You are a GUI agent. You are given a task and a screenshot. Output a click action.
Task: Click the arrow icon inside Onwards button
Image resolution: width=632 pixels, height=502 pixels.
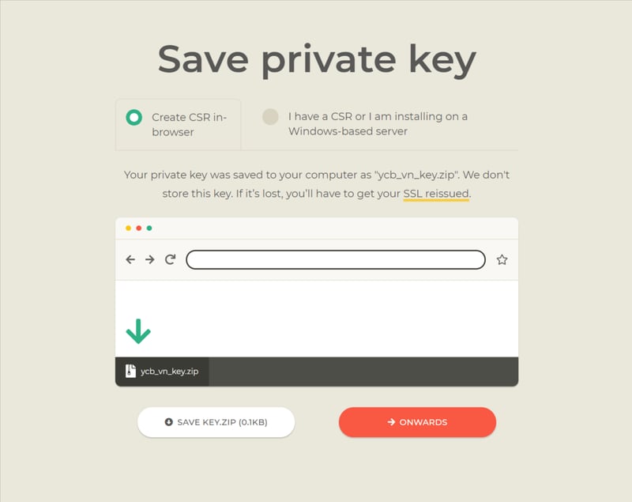tap(391, 422)
